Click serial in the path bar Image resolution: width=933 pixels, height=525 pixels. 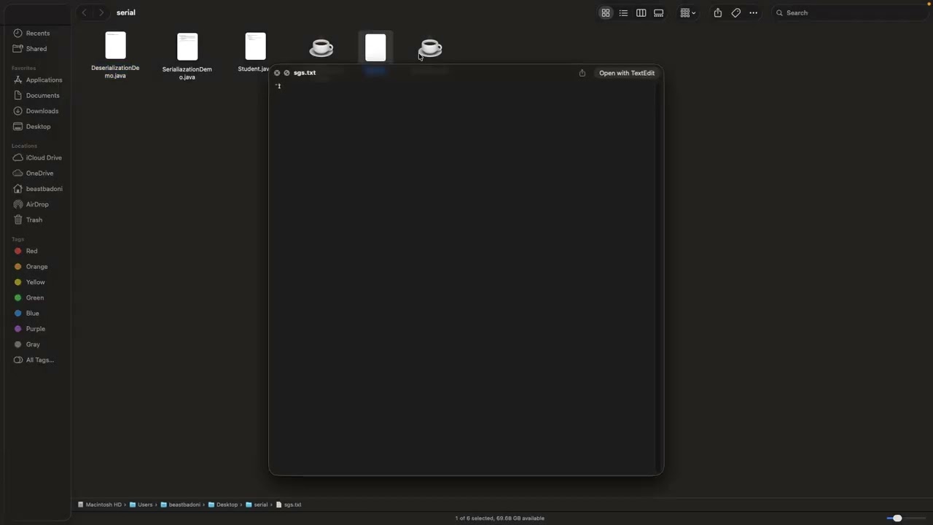[x=257, y=505]
